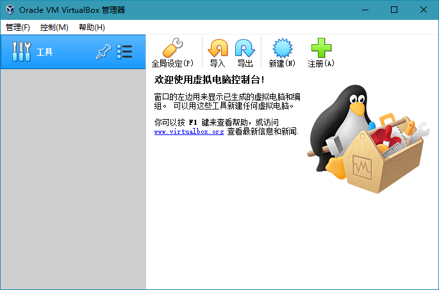Maximize the VirtualBox manager window

pos(394,10)
